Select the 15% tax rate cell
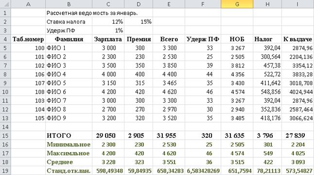 click(x=139, y=22)
